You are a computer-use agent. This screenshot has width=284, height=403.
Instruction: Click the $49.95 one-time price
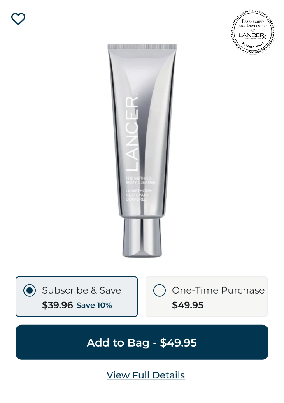coord(188,305)
